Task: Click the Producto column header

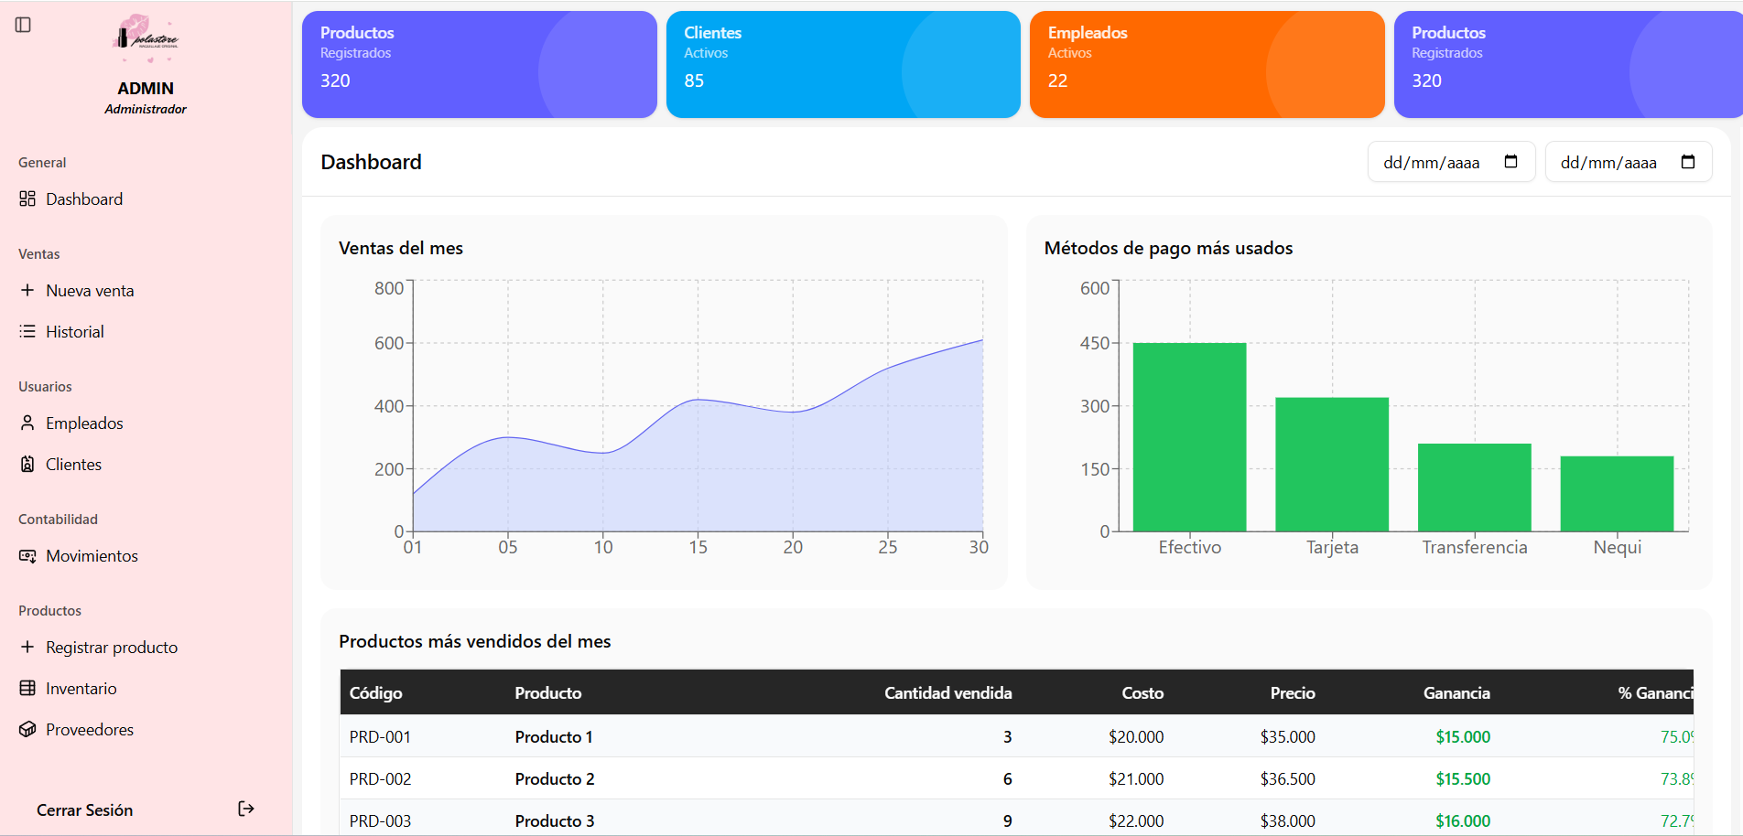Action: (547, 692)
